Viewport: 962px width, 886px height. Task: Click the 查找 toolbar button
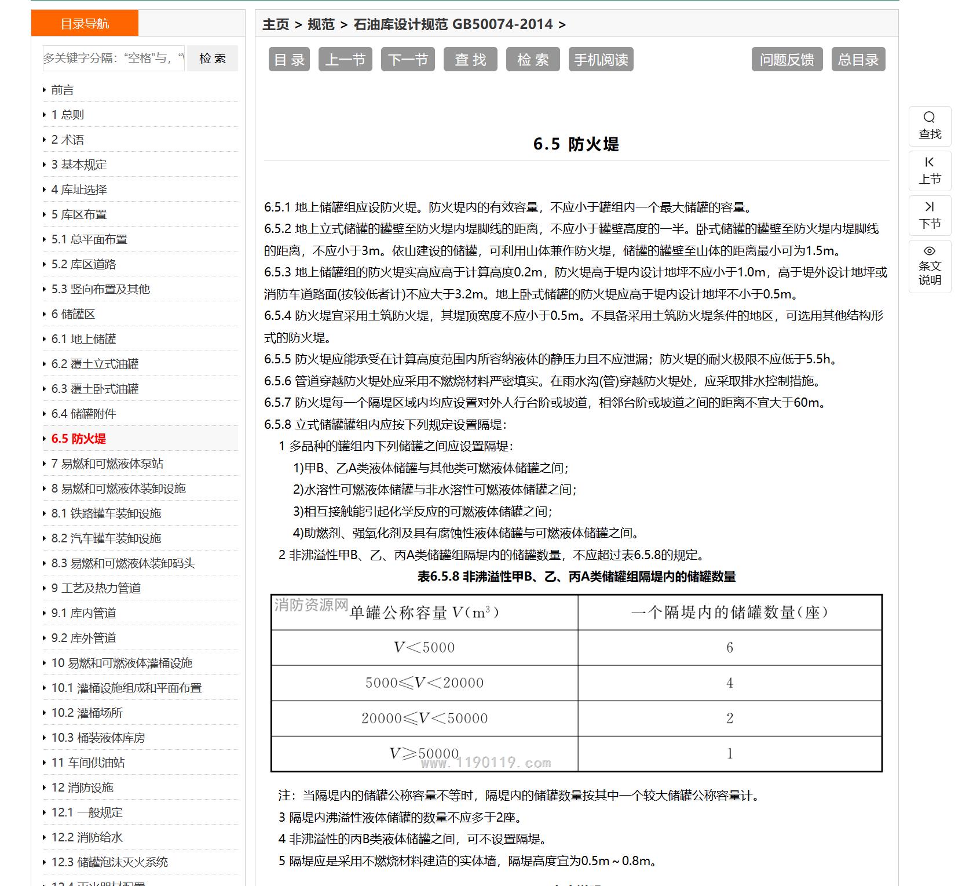tap(470, 59)
